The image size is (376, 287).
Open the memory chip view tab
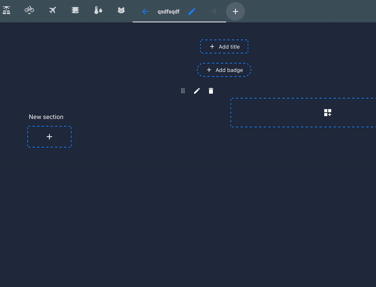tap(75, 10)
